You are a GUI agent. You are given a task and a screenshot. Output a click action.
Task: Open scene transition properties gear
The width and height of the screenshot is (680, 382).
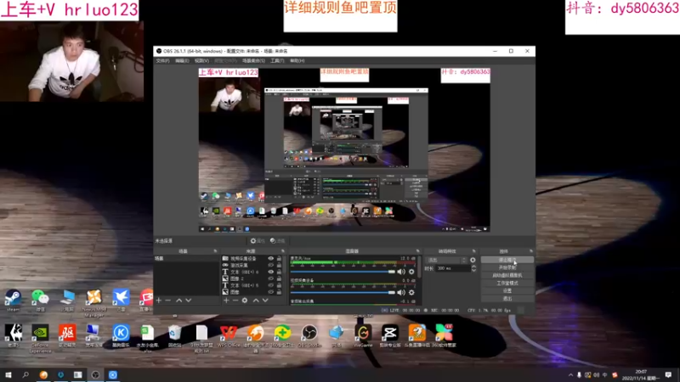473,261
